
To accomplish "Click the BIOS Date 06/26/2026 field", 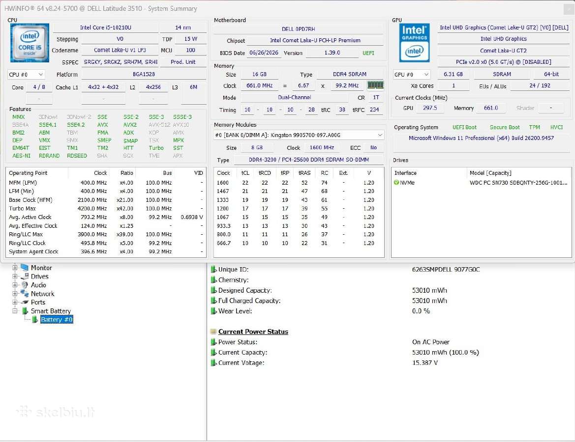I will click(x=264, y=53).
